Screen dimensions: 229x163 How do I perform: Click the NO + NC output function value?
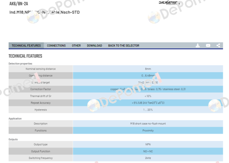tap(148, 151)
